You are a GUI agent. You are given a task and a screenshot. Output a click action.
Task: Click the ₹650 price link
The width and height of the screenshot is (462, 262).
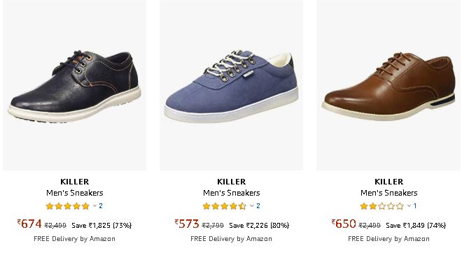(x=344, y=224)
